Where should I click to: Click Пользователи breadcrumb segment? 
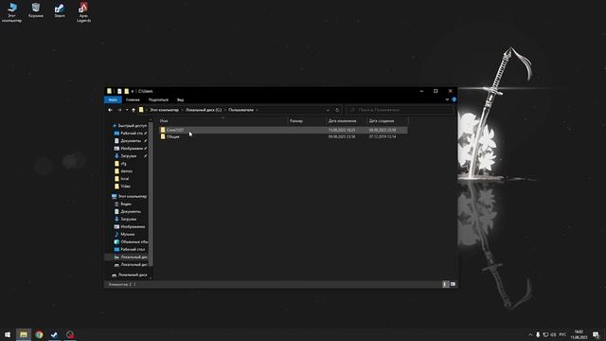click(x=241, y=110)
